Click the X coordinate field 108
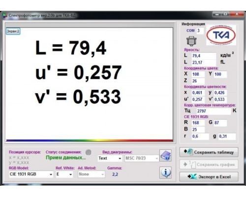 point(198,74)
